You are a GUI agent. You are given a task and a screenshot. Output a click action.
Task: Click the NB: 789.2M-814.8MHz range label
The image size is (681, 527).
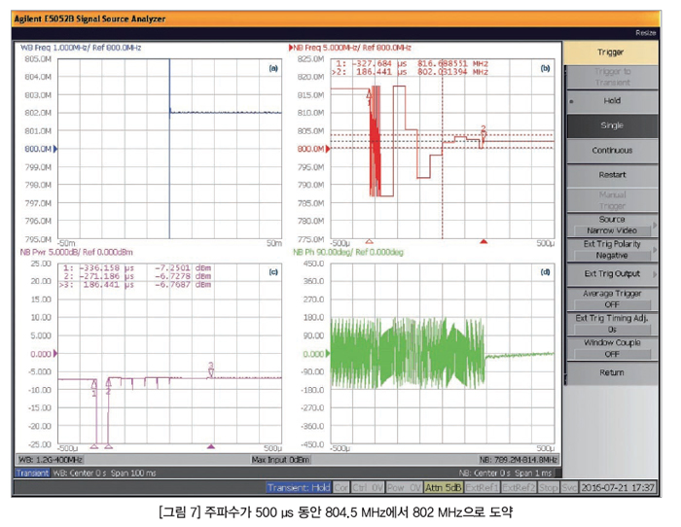pyautogui.click(x=519, y=460)
